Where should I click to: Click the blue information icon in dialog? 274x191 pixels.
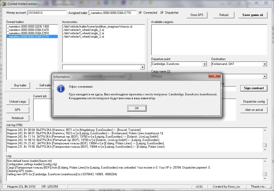coord(61,89)
